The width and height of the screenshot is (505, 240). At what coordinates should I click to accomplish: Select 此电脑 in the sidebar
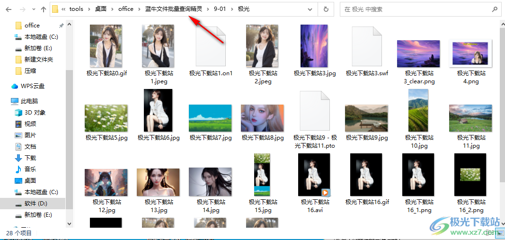(29, 101)
